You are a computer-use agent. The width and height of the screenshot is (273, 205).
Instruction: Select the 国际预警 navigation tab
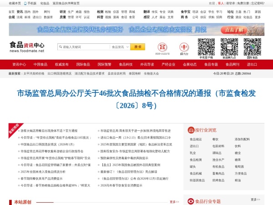(104, 64)
